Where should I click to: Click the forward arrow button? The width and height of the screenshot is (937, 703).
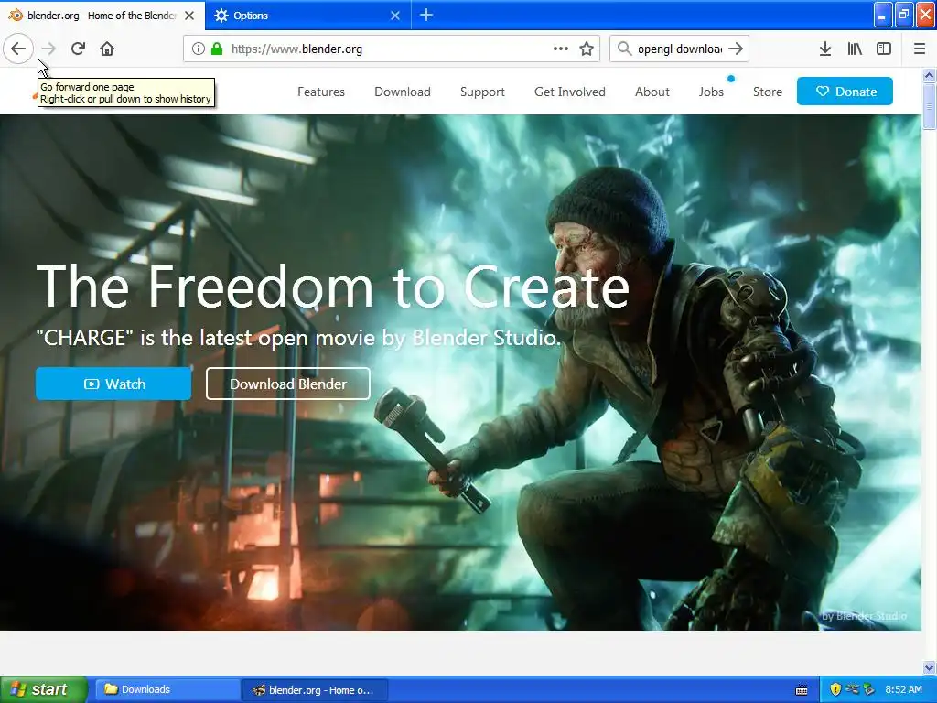click(48, 49)
